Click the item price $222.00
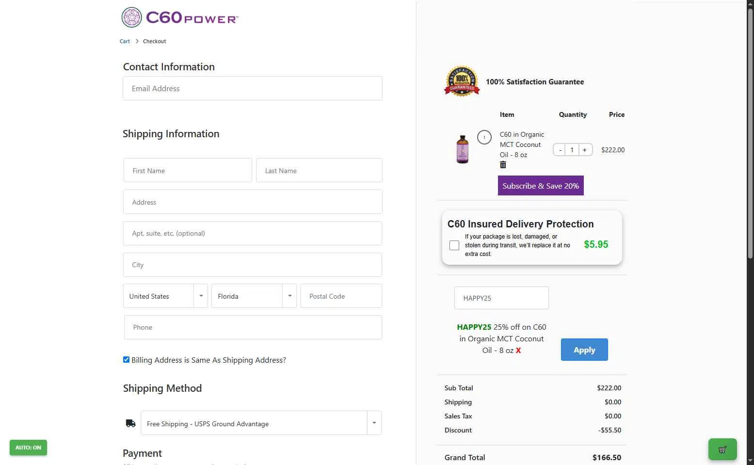Viewport: 754px width, 465px height. click(x=613, y=150)
